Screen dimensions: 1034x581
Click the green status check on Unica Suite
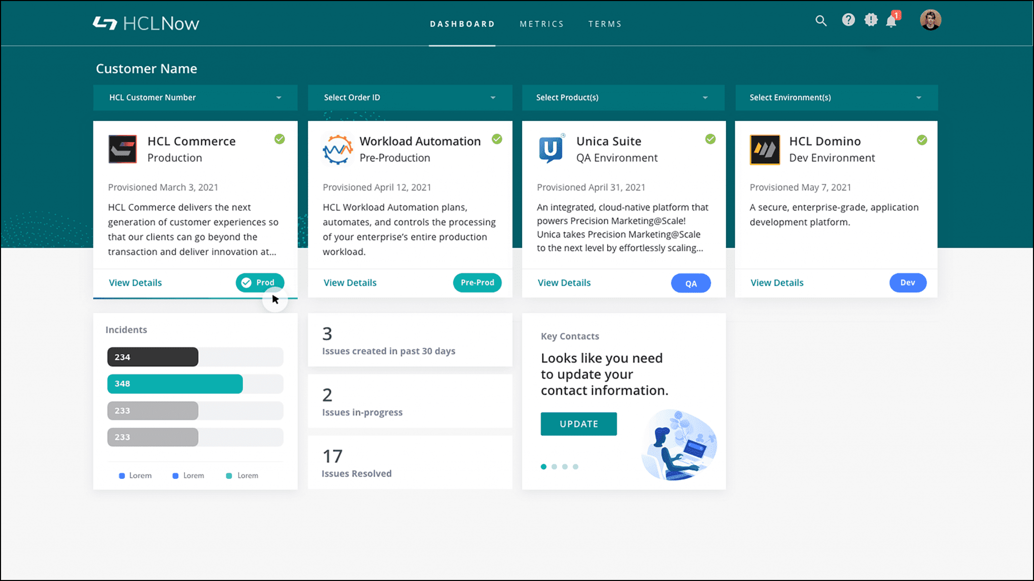pos(710,139)
